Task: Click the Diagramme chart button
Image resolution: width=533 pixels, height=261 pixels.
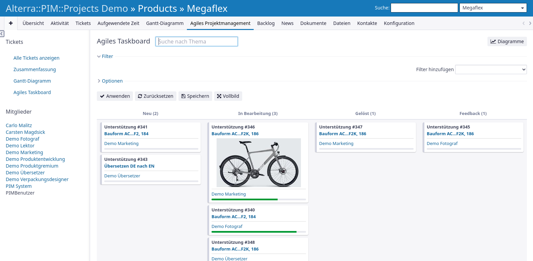Action: [x=507, y=41]
